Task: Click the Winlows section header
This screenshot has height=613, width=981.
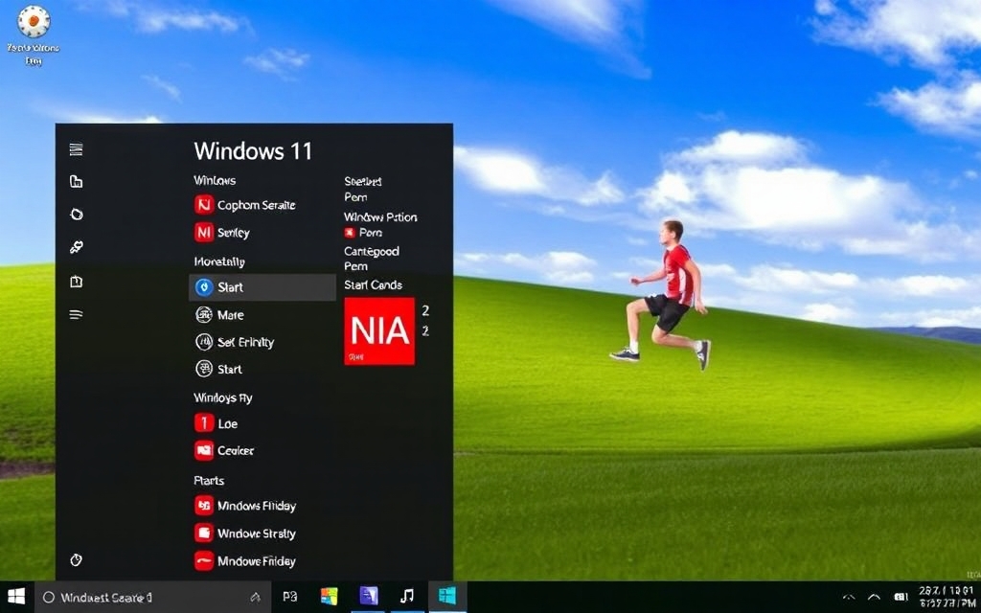Action: point(215,180)
